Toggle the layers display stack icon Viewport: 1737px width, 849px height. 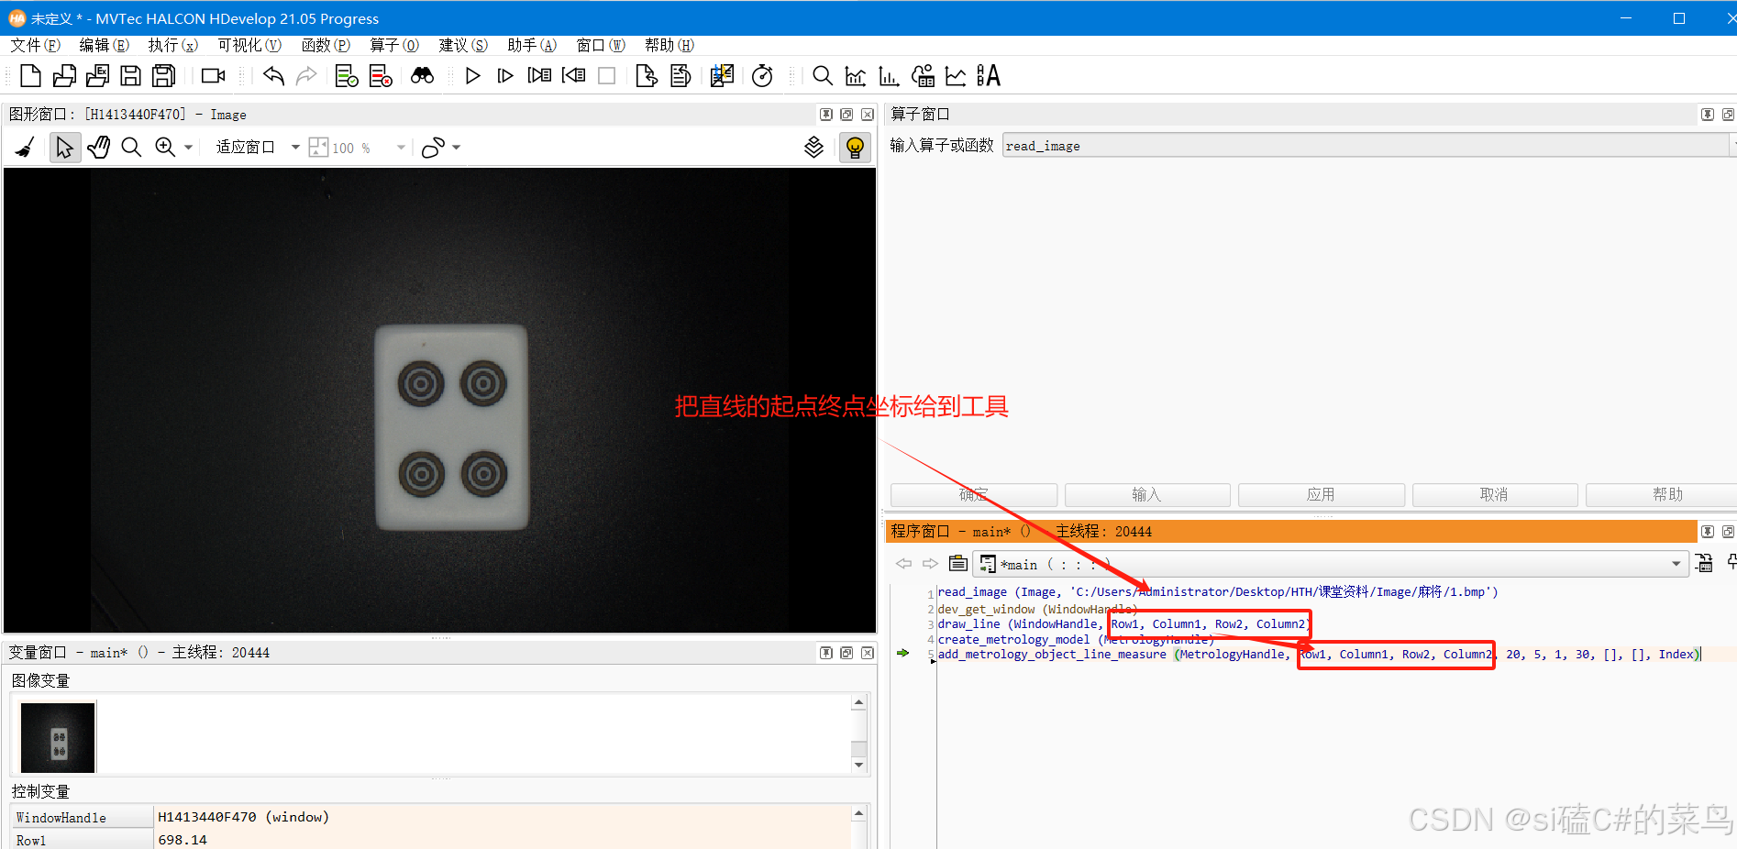pyautogui.click(x=813, y=147)
